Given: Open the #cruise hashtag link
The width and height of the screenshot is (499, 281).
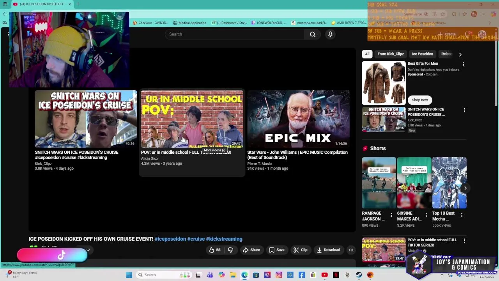Looking at the screenshot, I should pyautogui.click(x=196, y=239).
